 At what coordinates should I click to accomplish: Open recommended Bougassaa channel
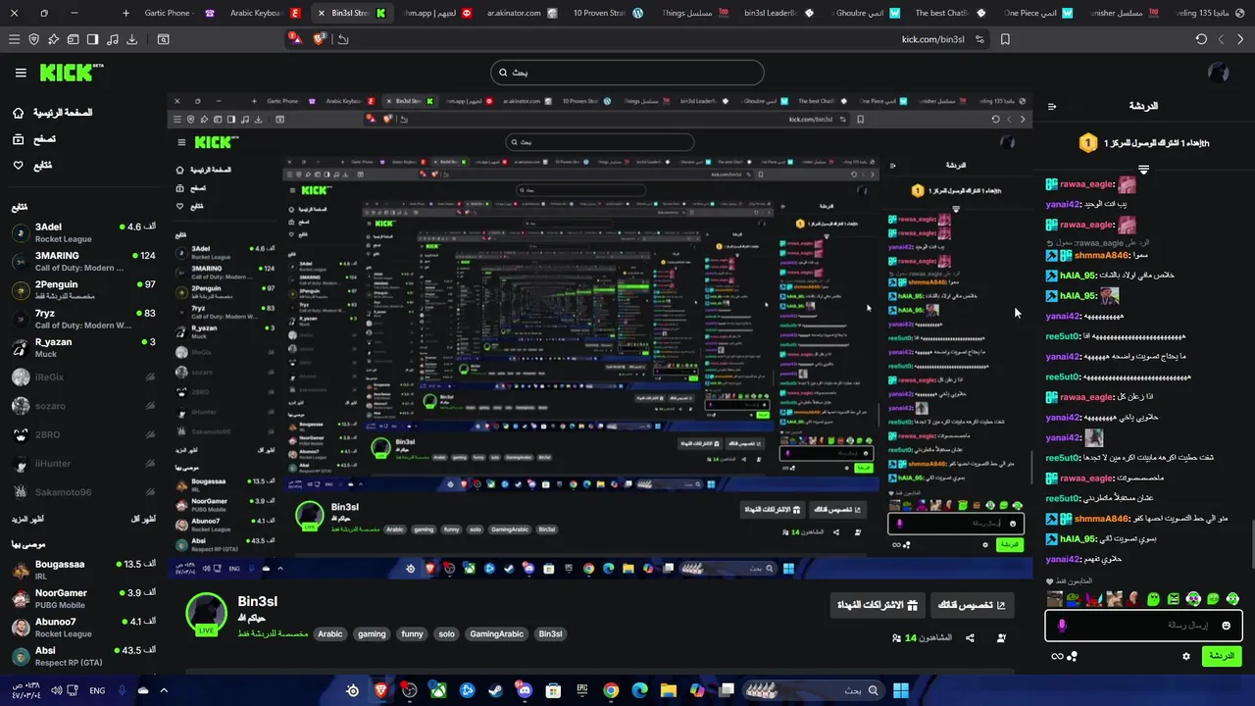tap(83, 570)
